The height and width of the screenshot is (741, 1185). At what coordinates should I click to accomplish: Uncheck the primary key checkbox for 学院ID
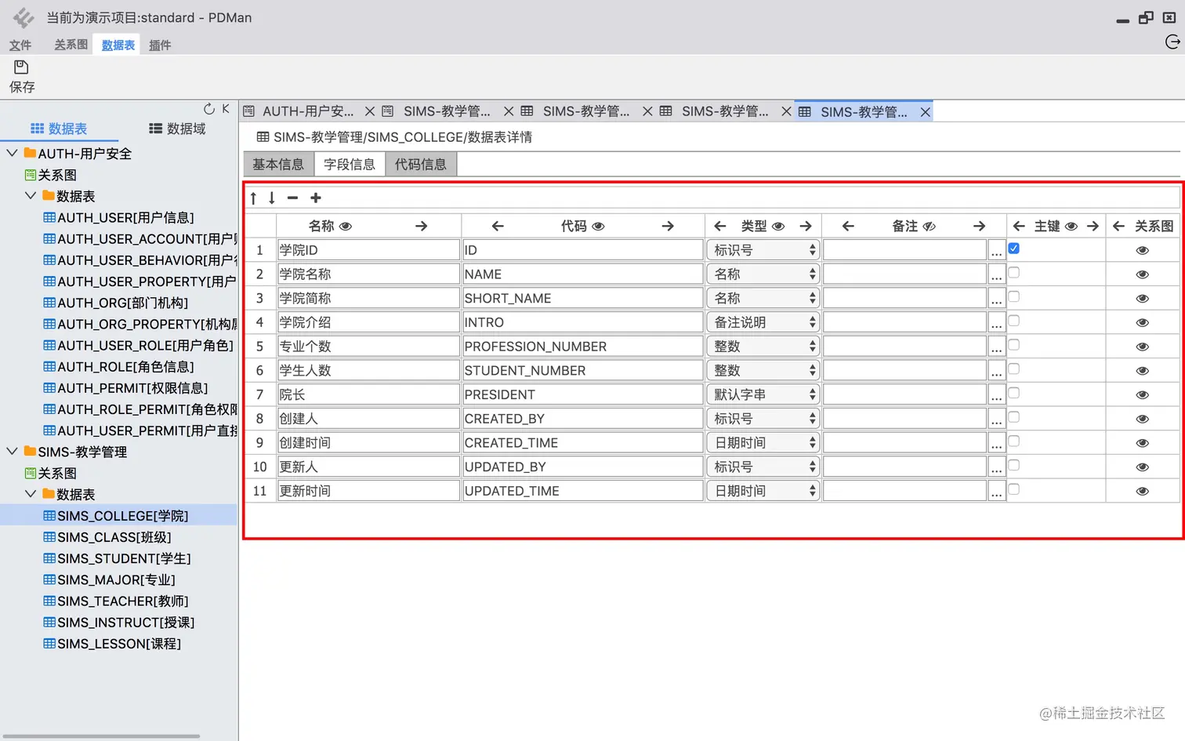coord(1014,249)
